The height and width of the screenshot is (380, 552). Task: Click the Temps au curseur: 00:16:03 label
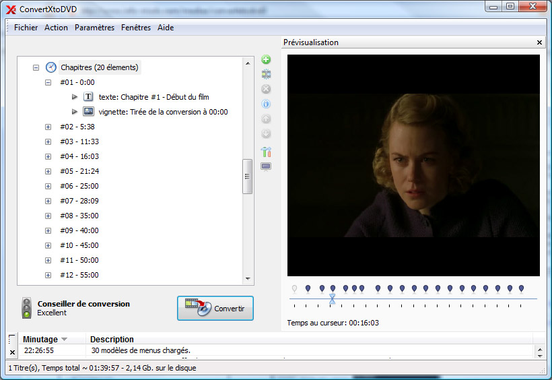333,323
